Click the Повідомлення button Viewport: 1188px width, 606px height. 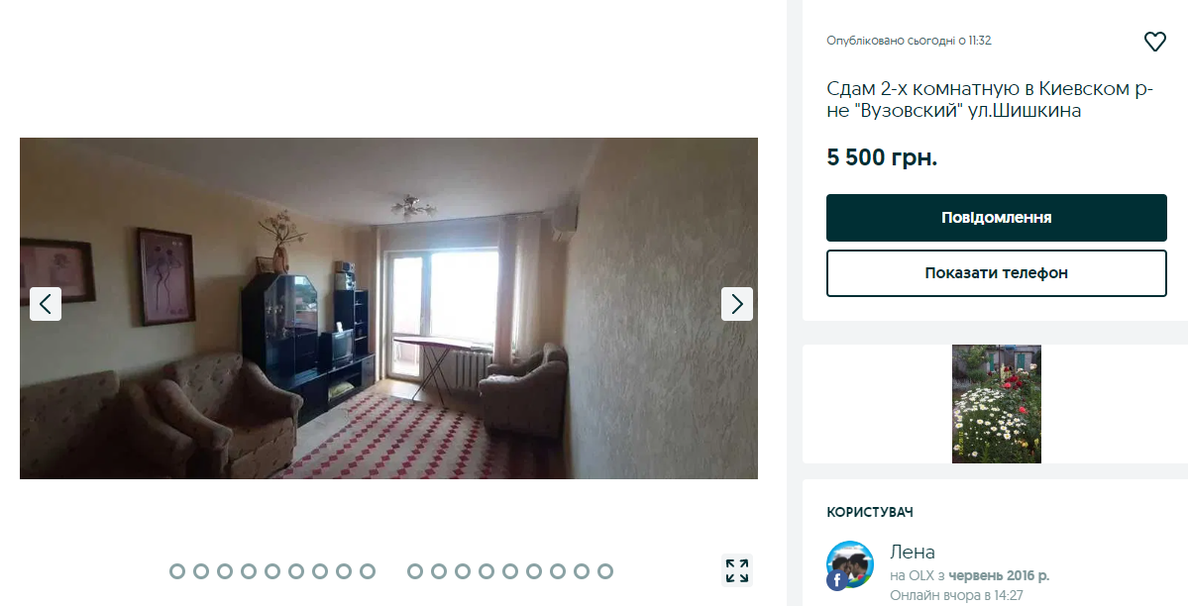pos(997,218)
